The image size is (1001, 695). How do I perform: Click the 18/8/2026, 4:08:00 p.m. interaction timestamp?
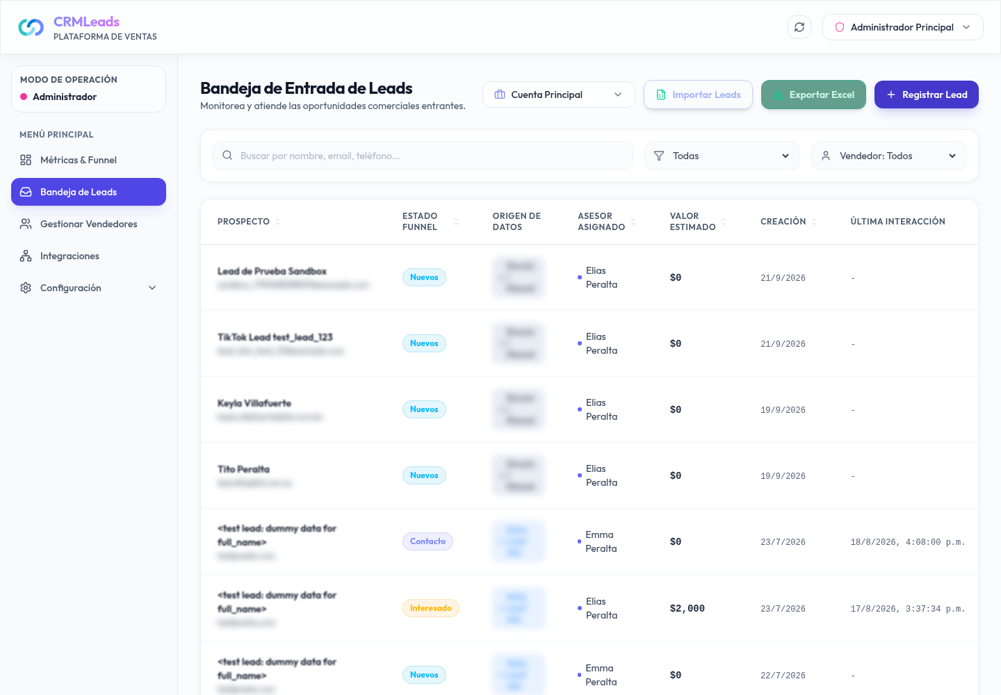[x=908, y=542]
